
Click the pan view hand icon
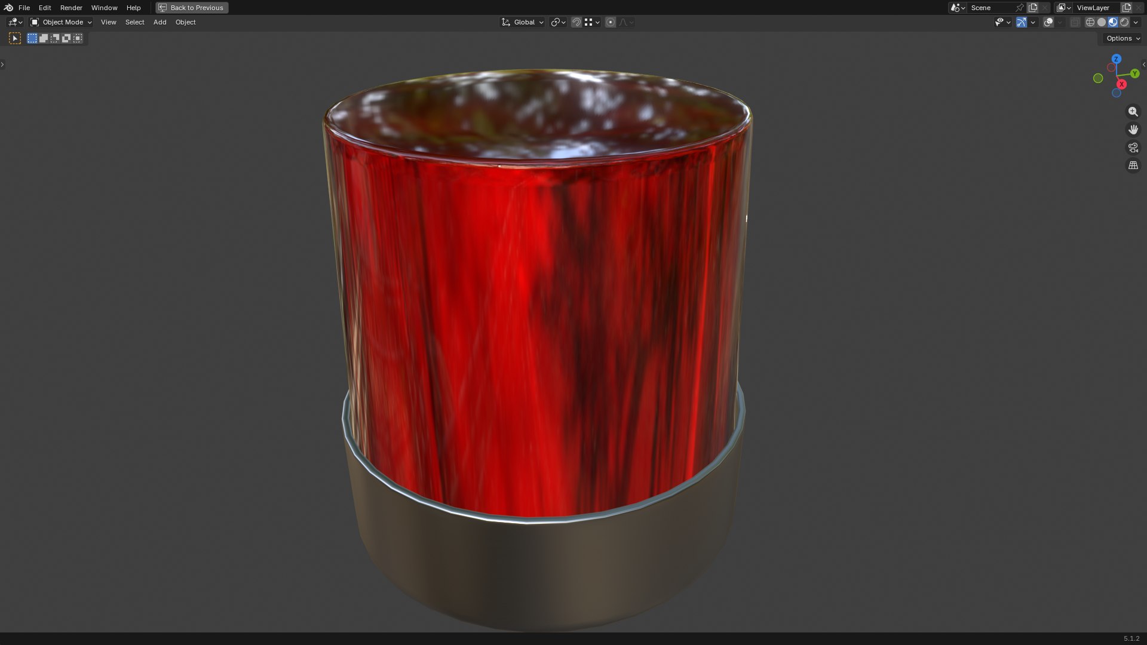(1133, 130)
